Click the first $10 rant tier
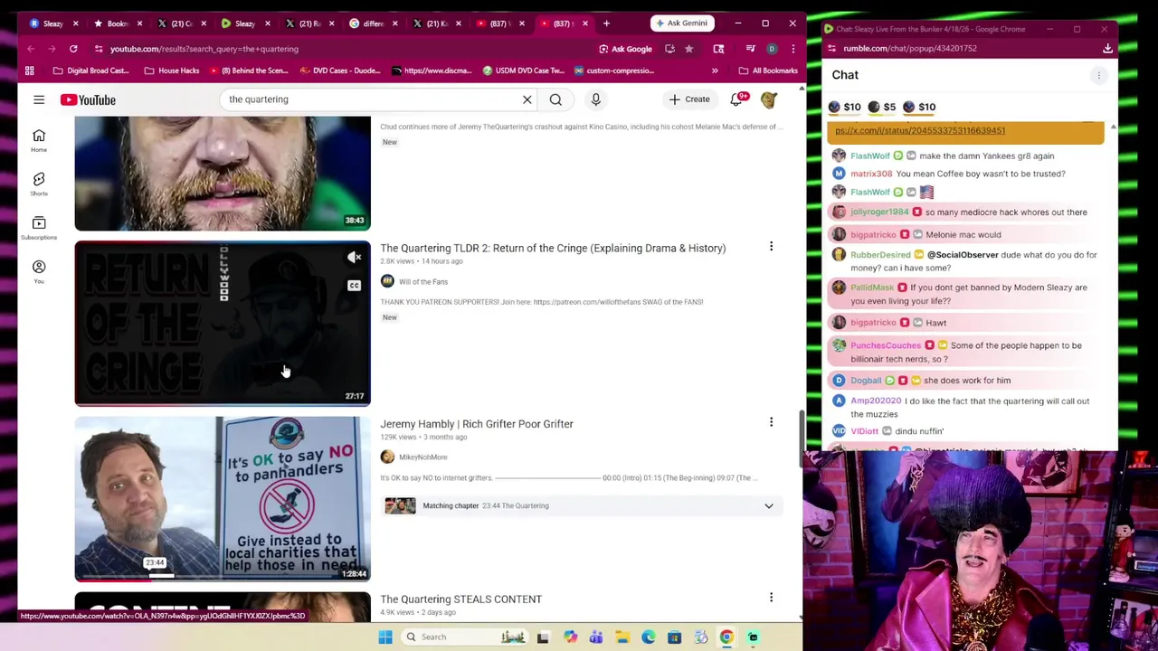 coord(845,107)
